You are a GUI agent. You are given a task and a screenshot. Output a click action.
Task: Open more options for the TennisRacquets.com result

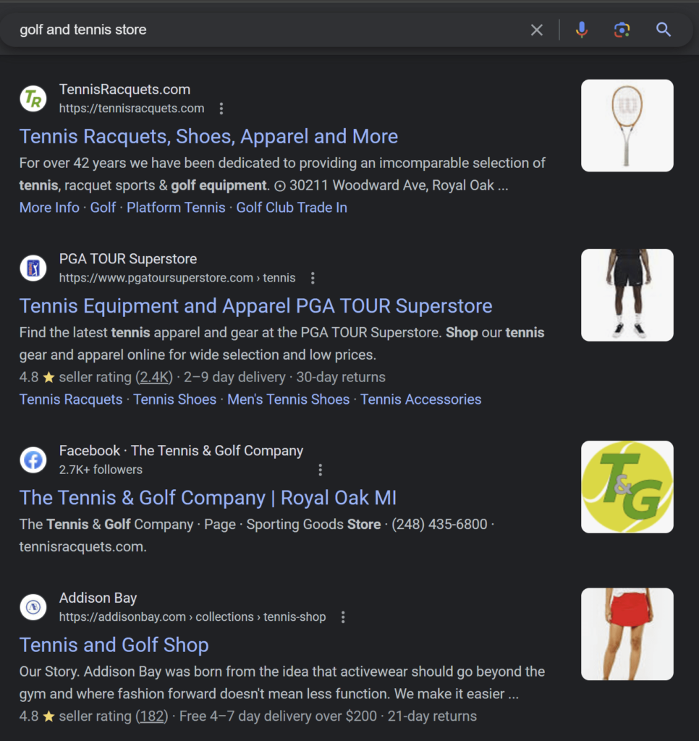221,109
